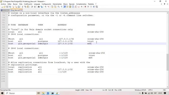The image size is (169, 95).
Task: Open the Buscar menu
Action: click(15, 4)
